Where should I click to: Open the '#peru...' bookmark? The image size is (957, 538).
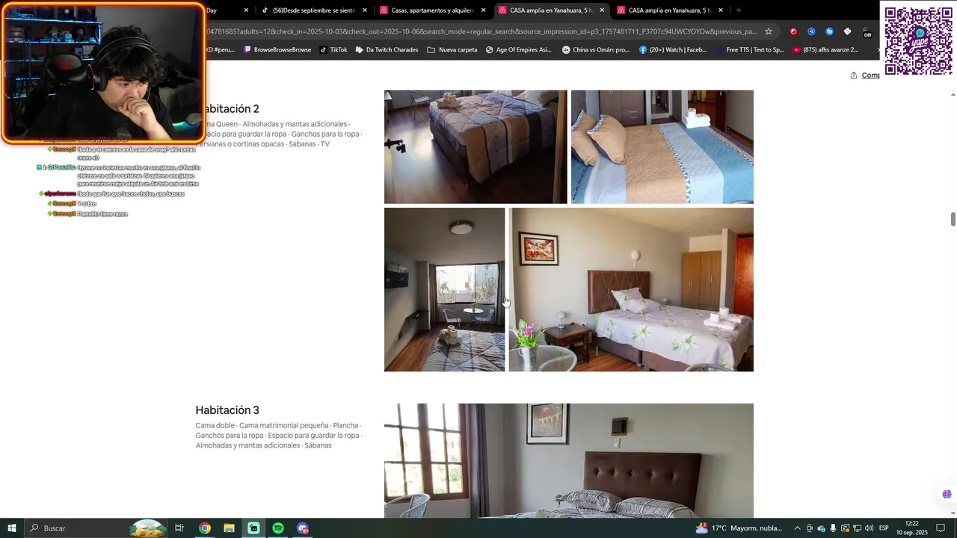point(220,50)
